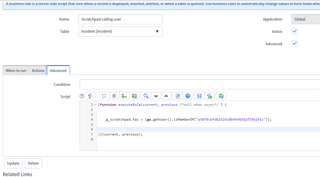The image size is (320, 177).
Task: Toggle full screen script editor icon
Action: [x=178, y=96]
